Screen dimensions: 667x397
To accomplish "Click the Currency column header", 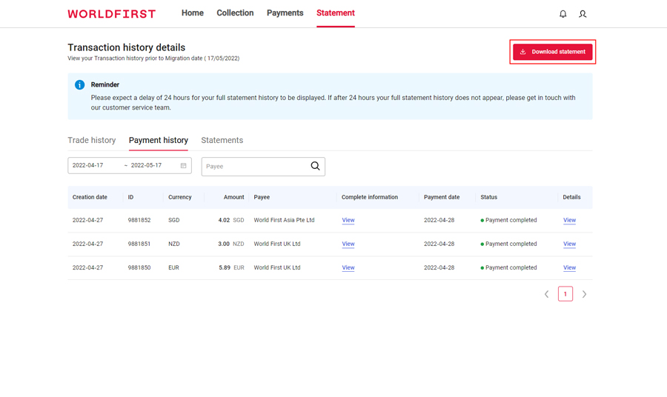I will pyautogui.click(x=180, y=197).
